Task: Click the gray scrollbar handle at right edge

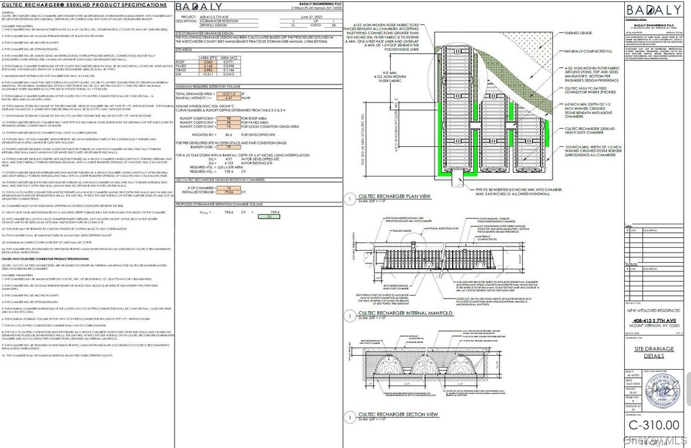Action: tap(689, 388)
